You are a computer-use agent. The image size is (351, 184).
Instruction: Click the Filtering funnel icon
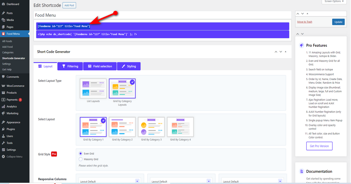click(64, 66)
